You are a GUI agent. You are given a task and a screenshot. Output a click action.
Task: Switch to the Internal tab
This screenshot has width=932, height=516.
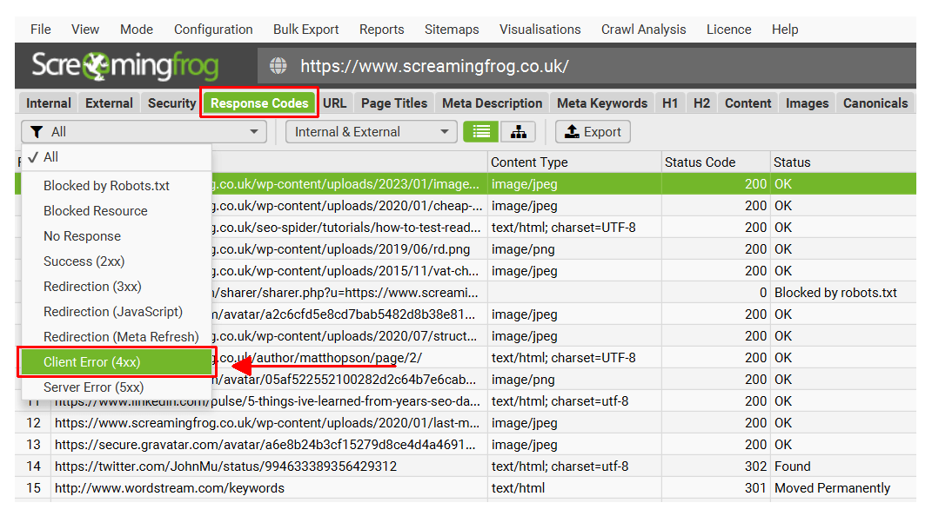pyautogui.click(x=48, y=103)
